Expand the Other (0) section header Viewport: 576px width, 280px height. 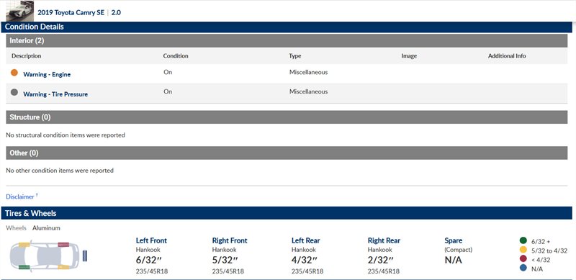point(287,153)
